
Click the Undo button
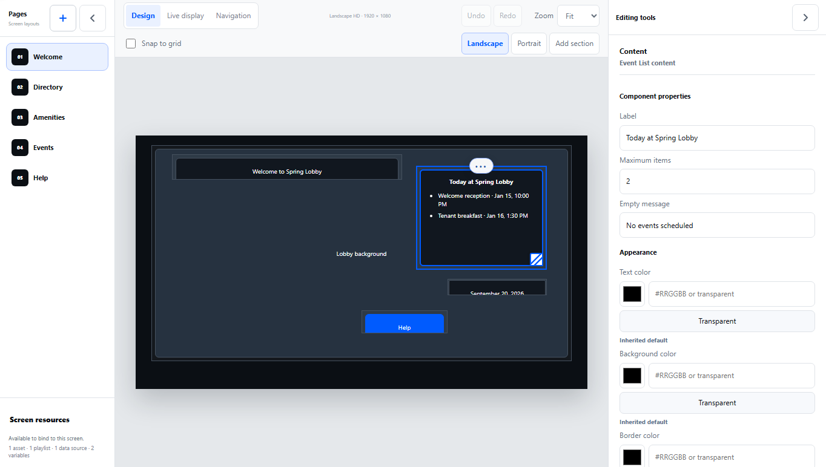coord(476,16)
